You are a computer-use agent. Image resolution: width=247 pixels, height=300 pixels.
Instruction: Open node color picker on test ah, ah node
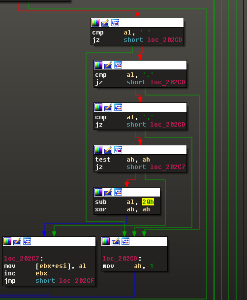(98, 150)
